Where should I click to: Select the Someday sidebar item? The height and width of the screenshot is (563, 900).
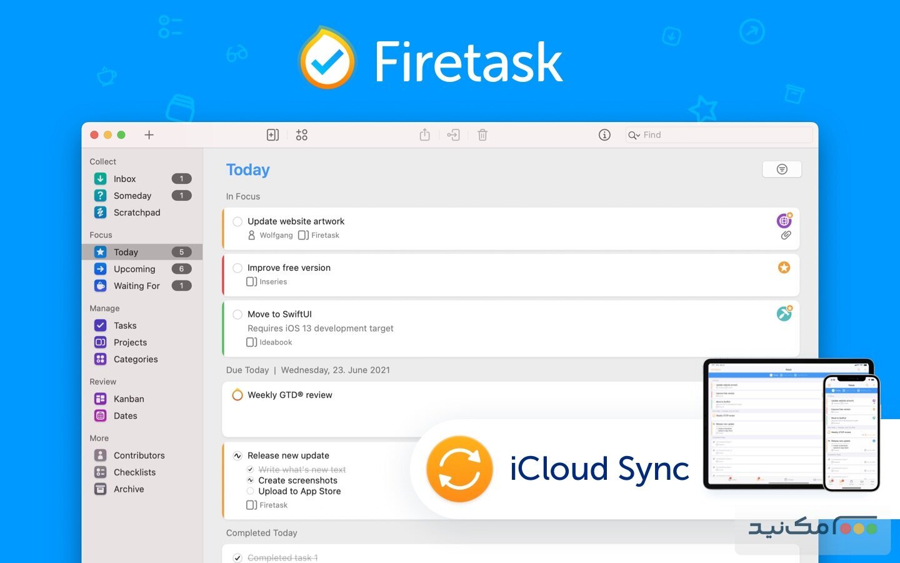(132, 195)
